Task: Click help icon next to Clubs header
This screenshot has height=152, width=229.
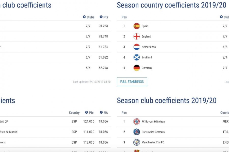Action: pos(84,17)
